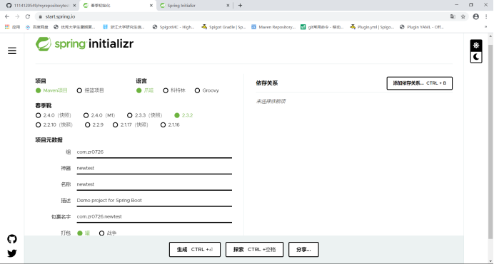The image size is (494, 264).
Task: Close the GitHub repository tab
Action: 74,5
